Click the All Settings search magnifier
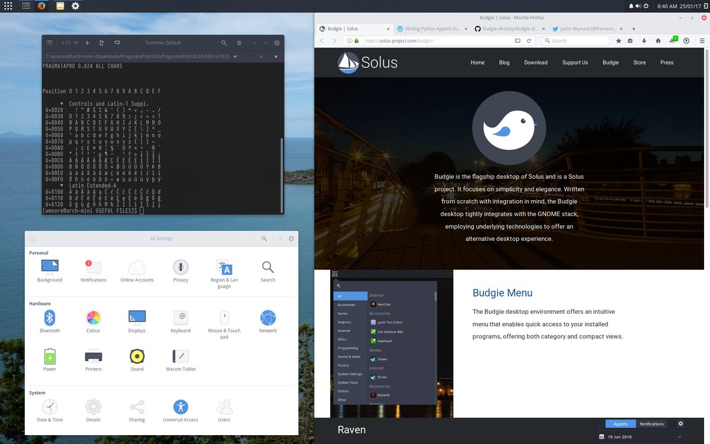Image resolution: width=710 pixels, height=444 pixels. [x=264, y=239]
